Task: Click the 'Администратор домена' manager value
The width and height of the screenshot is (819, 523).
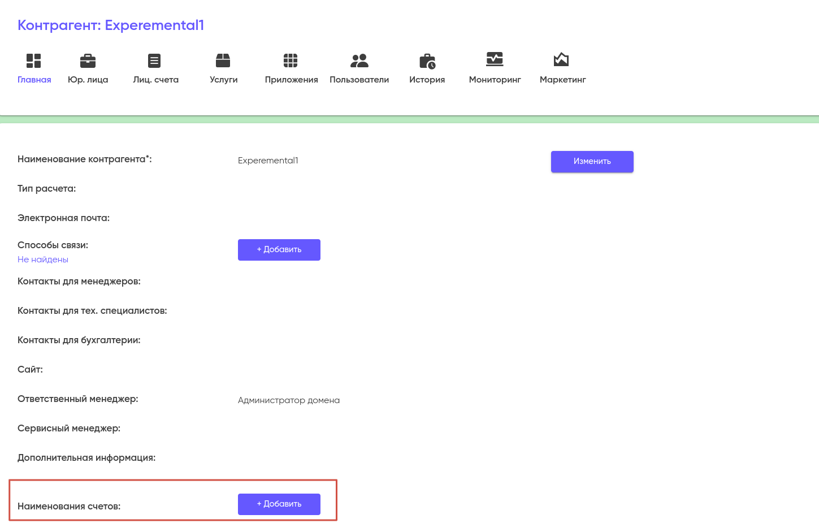Action: (x=288, y=400)
